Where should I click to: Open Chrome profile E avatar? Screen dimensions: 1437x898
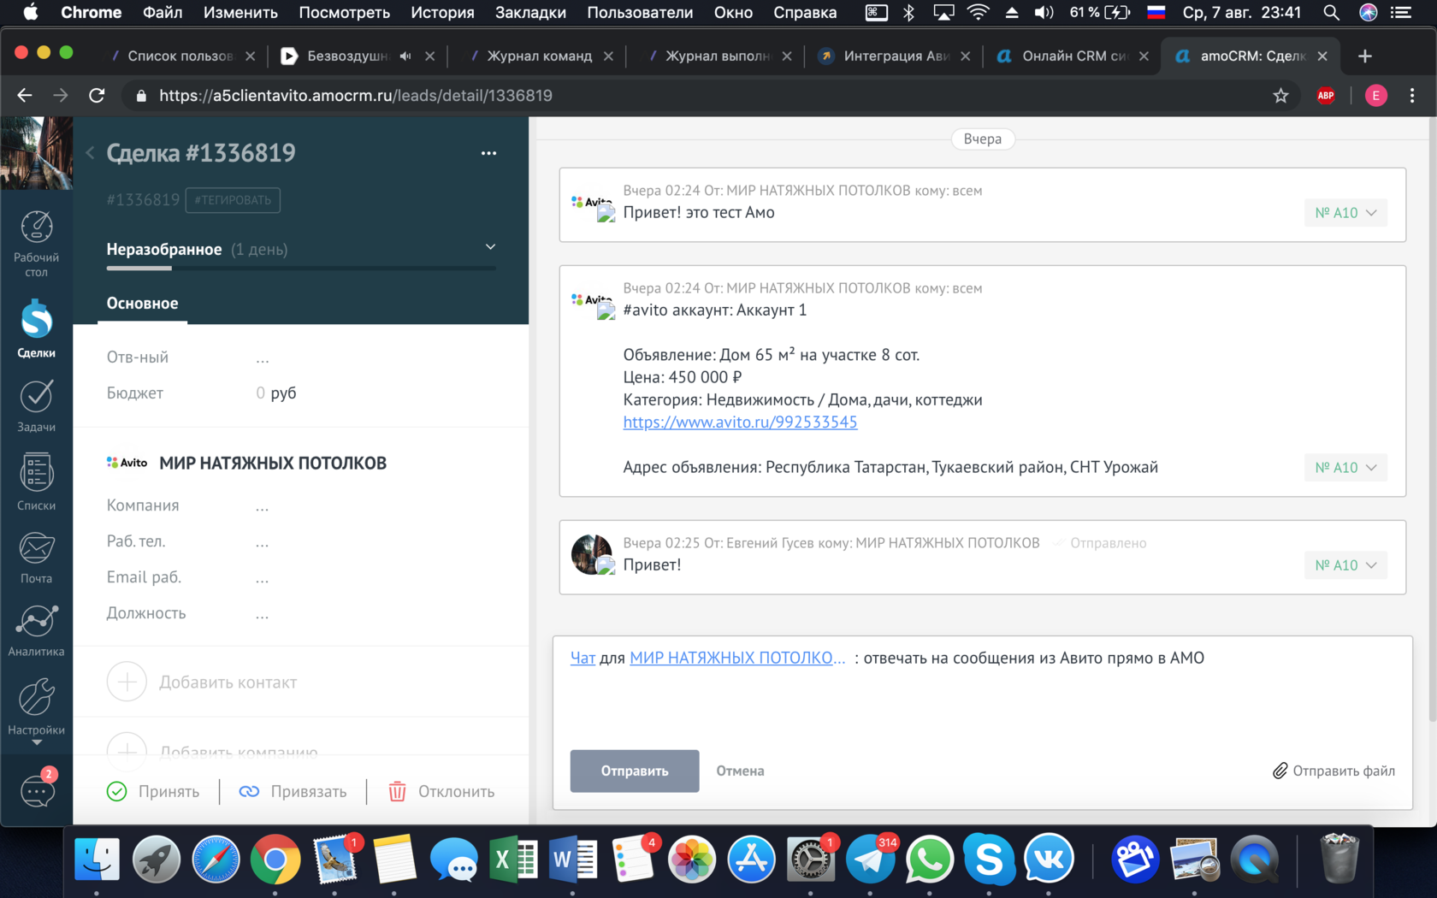[x=1375, y=95]
